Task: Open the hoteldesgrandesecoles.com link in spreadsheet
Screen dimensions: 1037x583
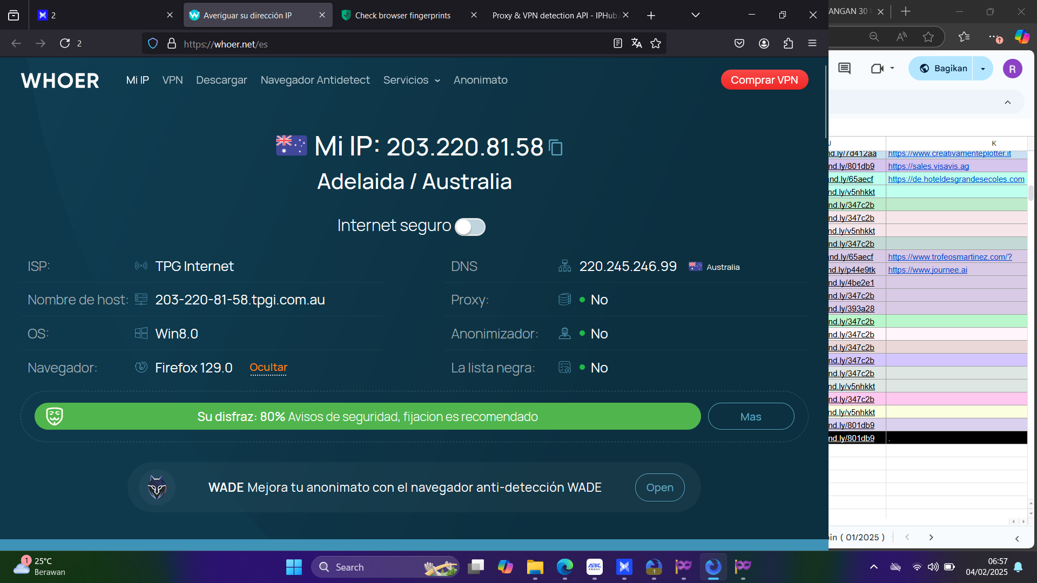Action: (956, 179)
